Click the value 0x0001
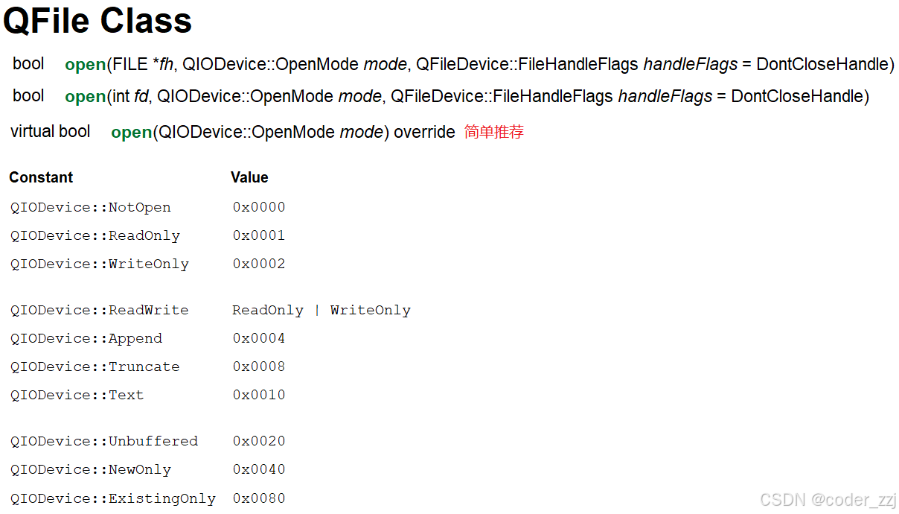The image size is (899, 514). click(x=259, y=235)
